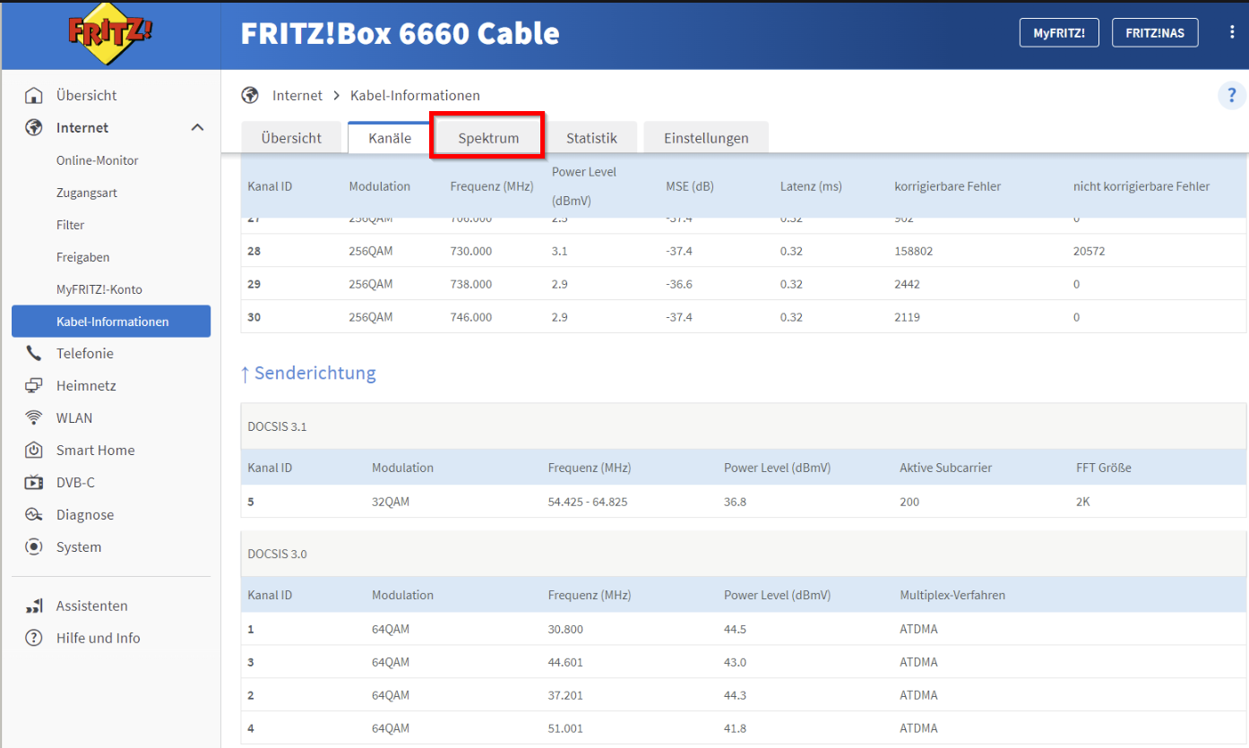The height and width of the screenshot is (748, 1249).
Task: Click the 32QAM modulation value
Action: (391, 502)
